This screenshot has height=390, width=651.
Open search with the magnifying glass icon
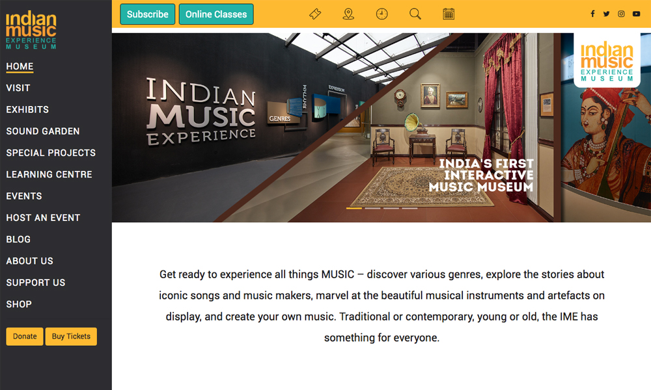pyautogui.click(x=415, y=14)
